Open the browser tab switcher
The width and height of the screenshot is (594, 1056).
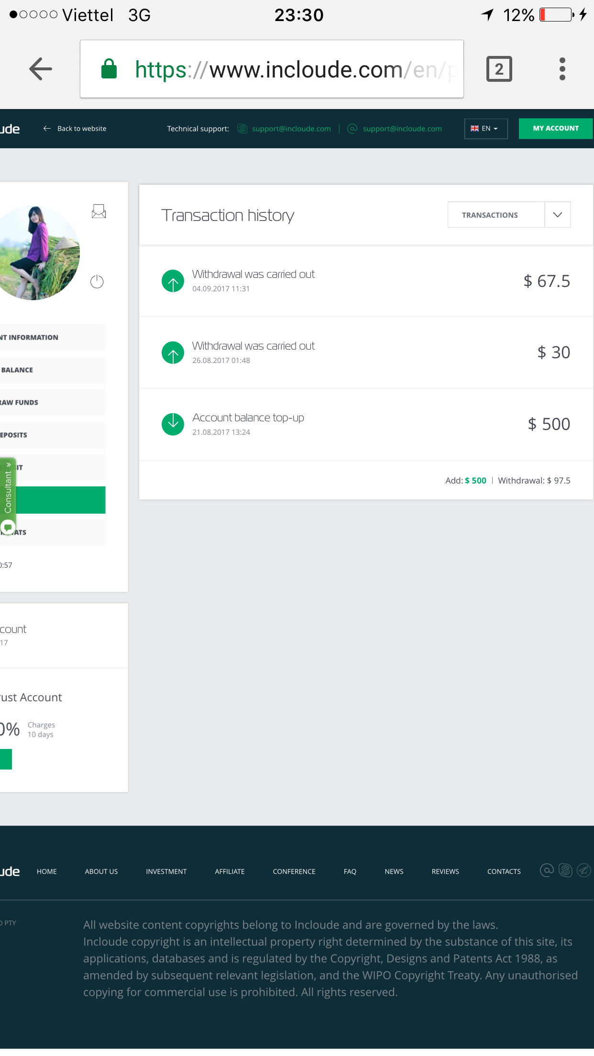(x=499, y=69)
